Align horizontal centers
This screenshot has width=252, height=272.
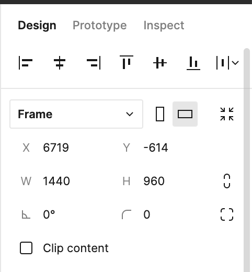tap(60, 63)
